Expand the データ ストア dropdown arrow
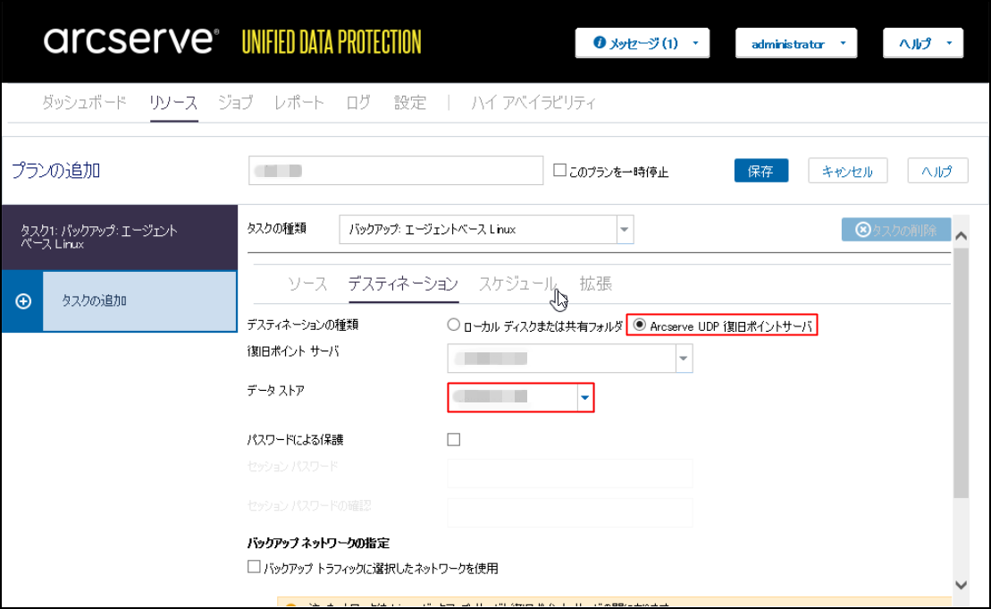991x609 pixels. tap(585, 396)
